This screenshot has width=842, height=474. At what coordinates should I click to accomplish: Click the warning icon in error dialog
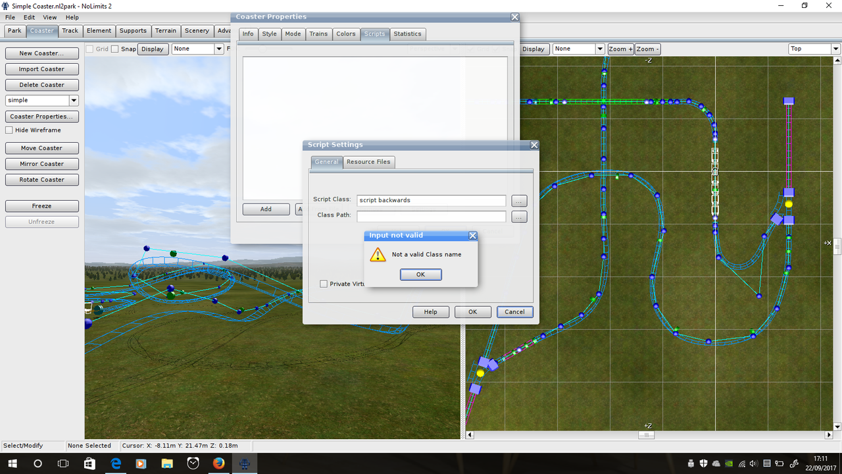[378, 255]
